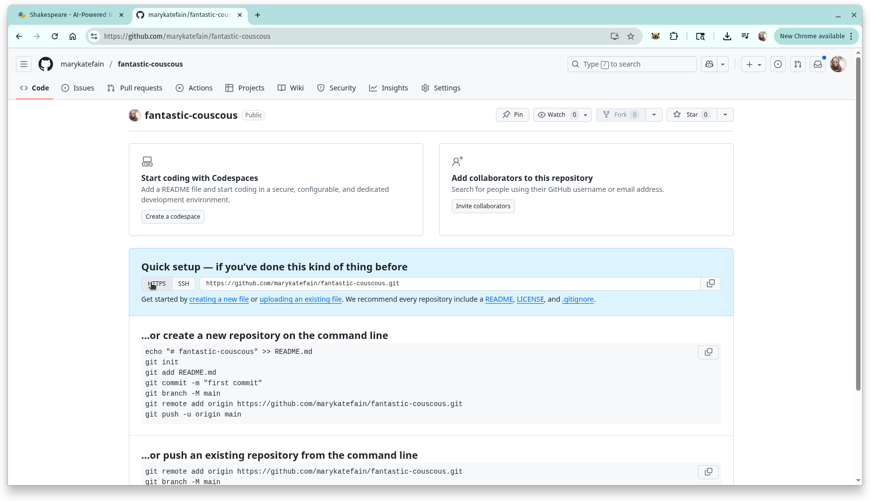
Task: Copy the push existing repository commands
Action: 708,472
